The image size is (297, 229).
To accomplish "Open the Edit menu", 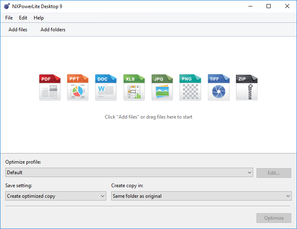I will click(23, 18).
